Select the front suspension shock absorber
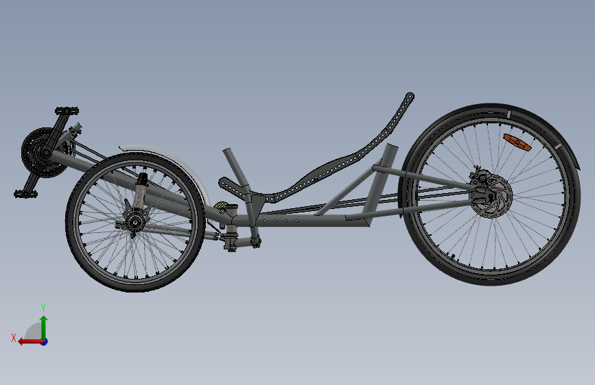595x385 pixels. tap(139, 191)
